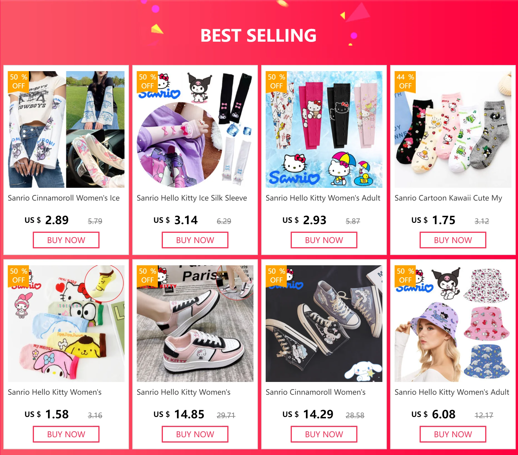This screenshot has height=455, width=518.
Task: Click BUY NOW for Hello Kitty Ice Silk Sleeve
Action: pos(195,240)
